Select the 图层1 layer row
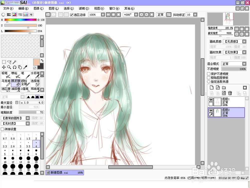The width and height of the screenshot is (250, 188). click(x=226, y=102)
